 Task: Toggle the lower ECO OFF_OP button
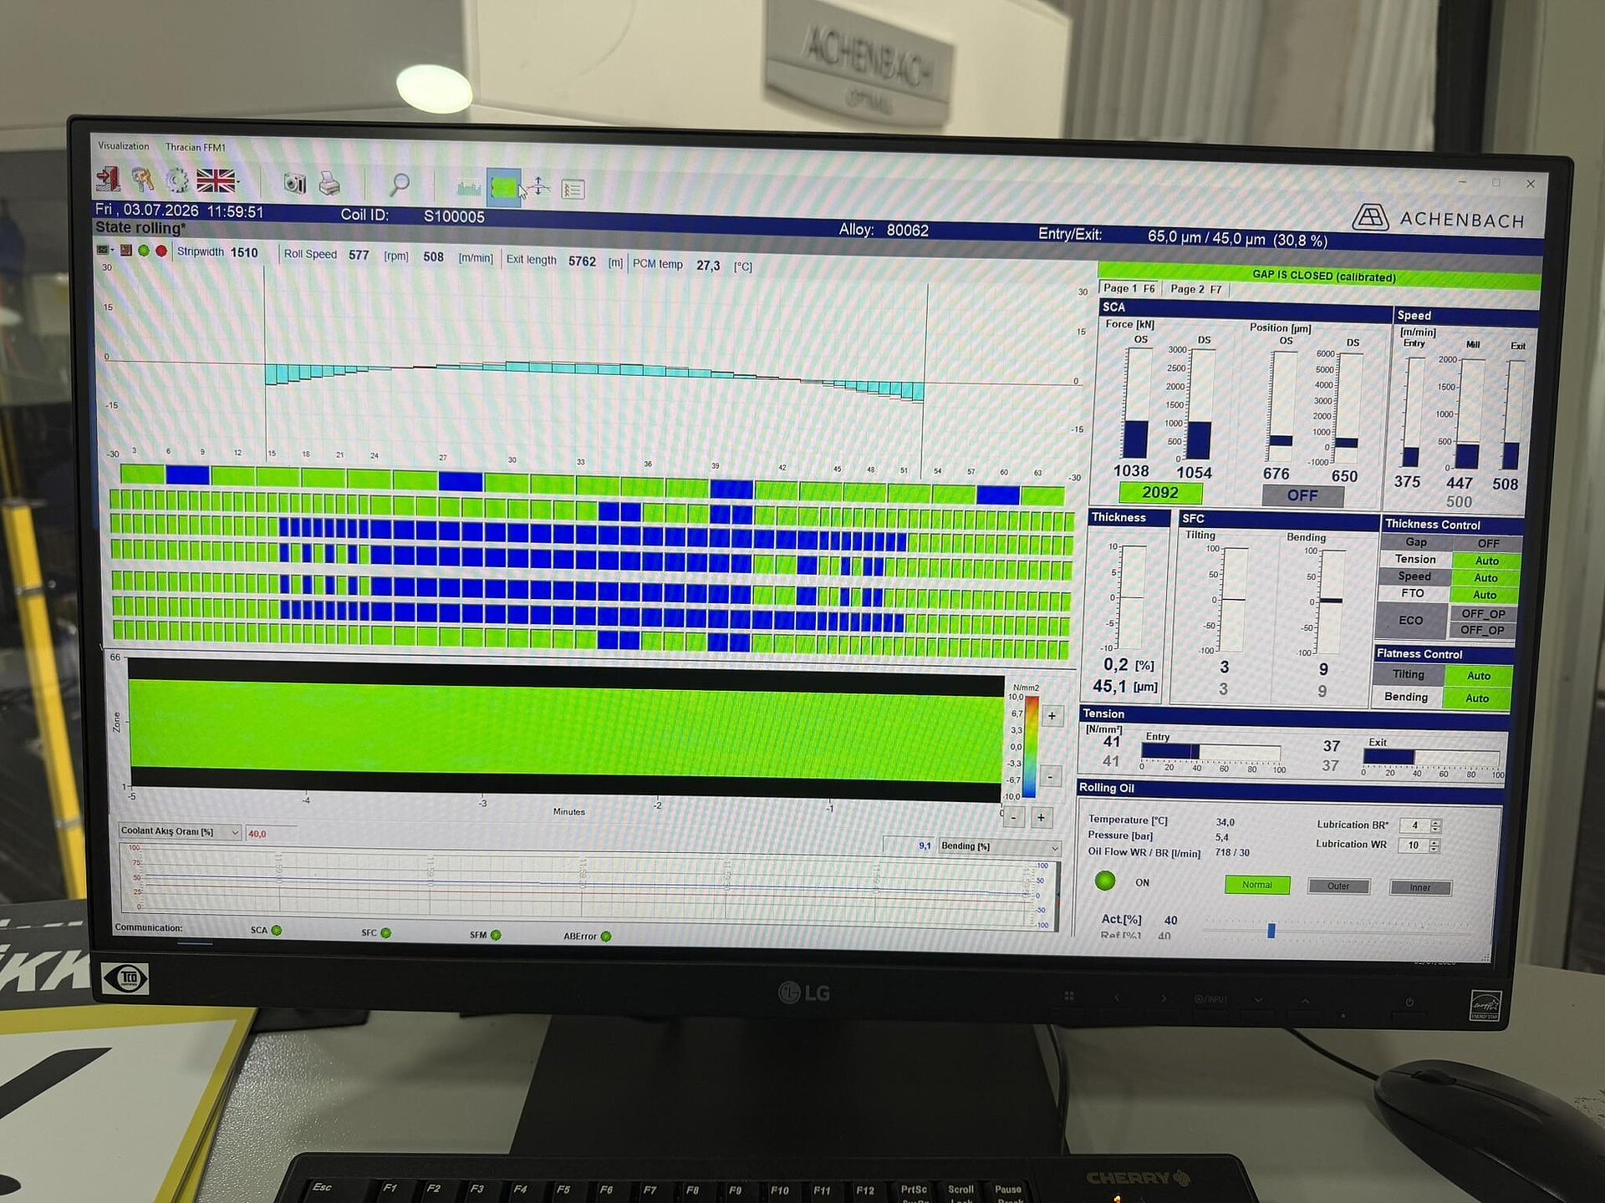pyautogui.click(x=1482, y=630)
